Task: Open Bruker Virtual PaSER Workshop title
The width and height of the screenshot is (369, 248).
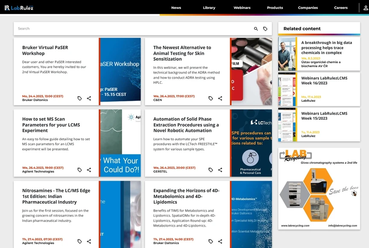Action: [x=45, y=50]
